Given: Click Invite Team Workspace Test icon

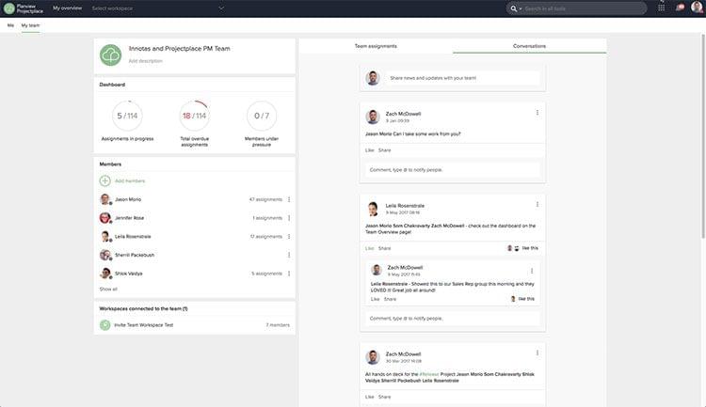Looking at the screenshot, I should (104, 324).
